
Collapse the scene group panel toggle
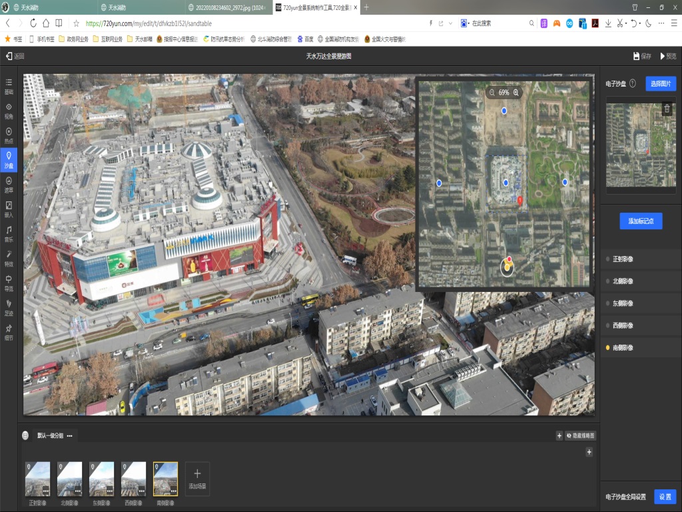click(25, 435)
